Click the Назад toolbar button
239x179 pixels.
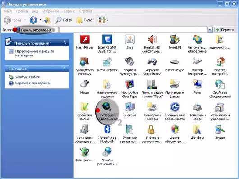(13, 20)
